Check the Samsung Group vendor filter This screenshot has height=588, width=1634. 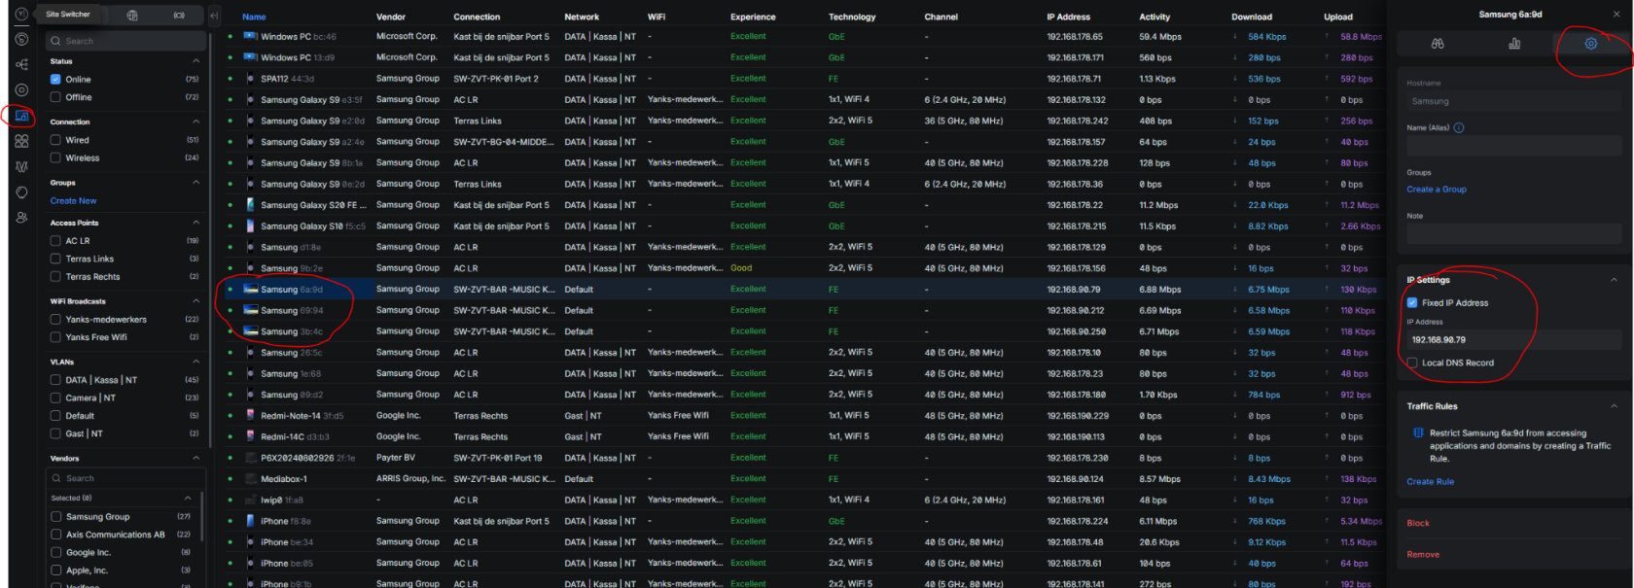[56, 517]
